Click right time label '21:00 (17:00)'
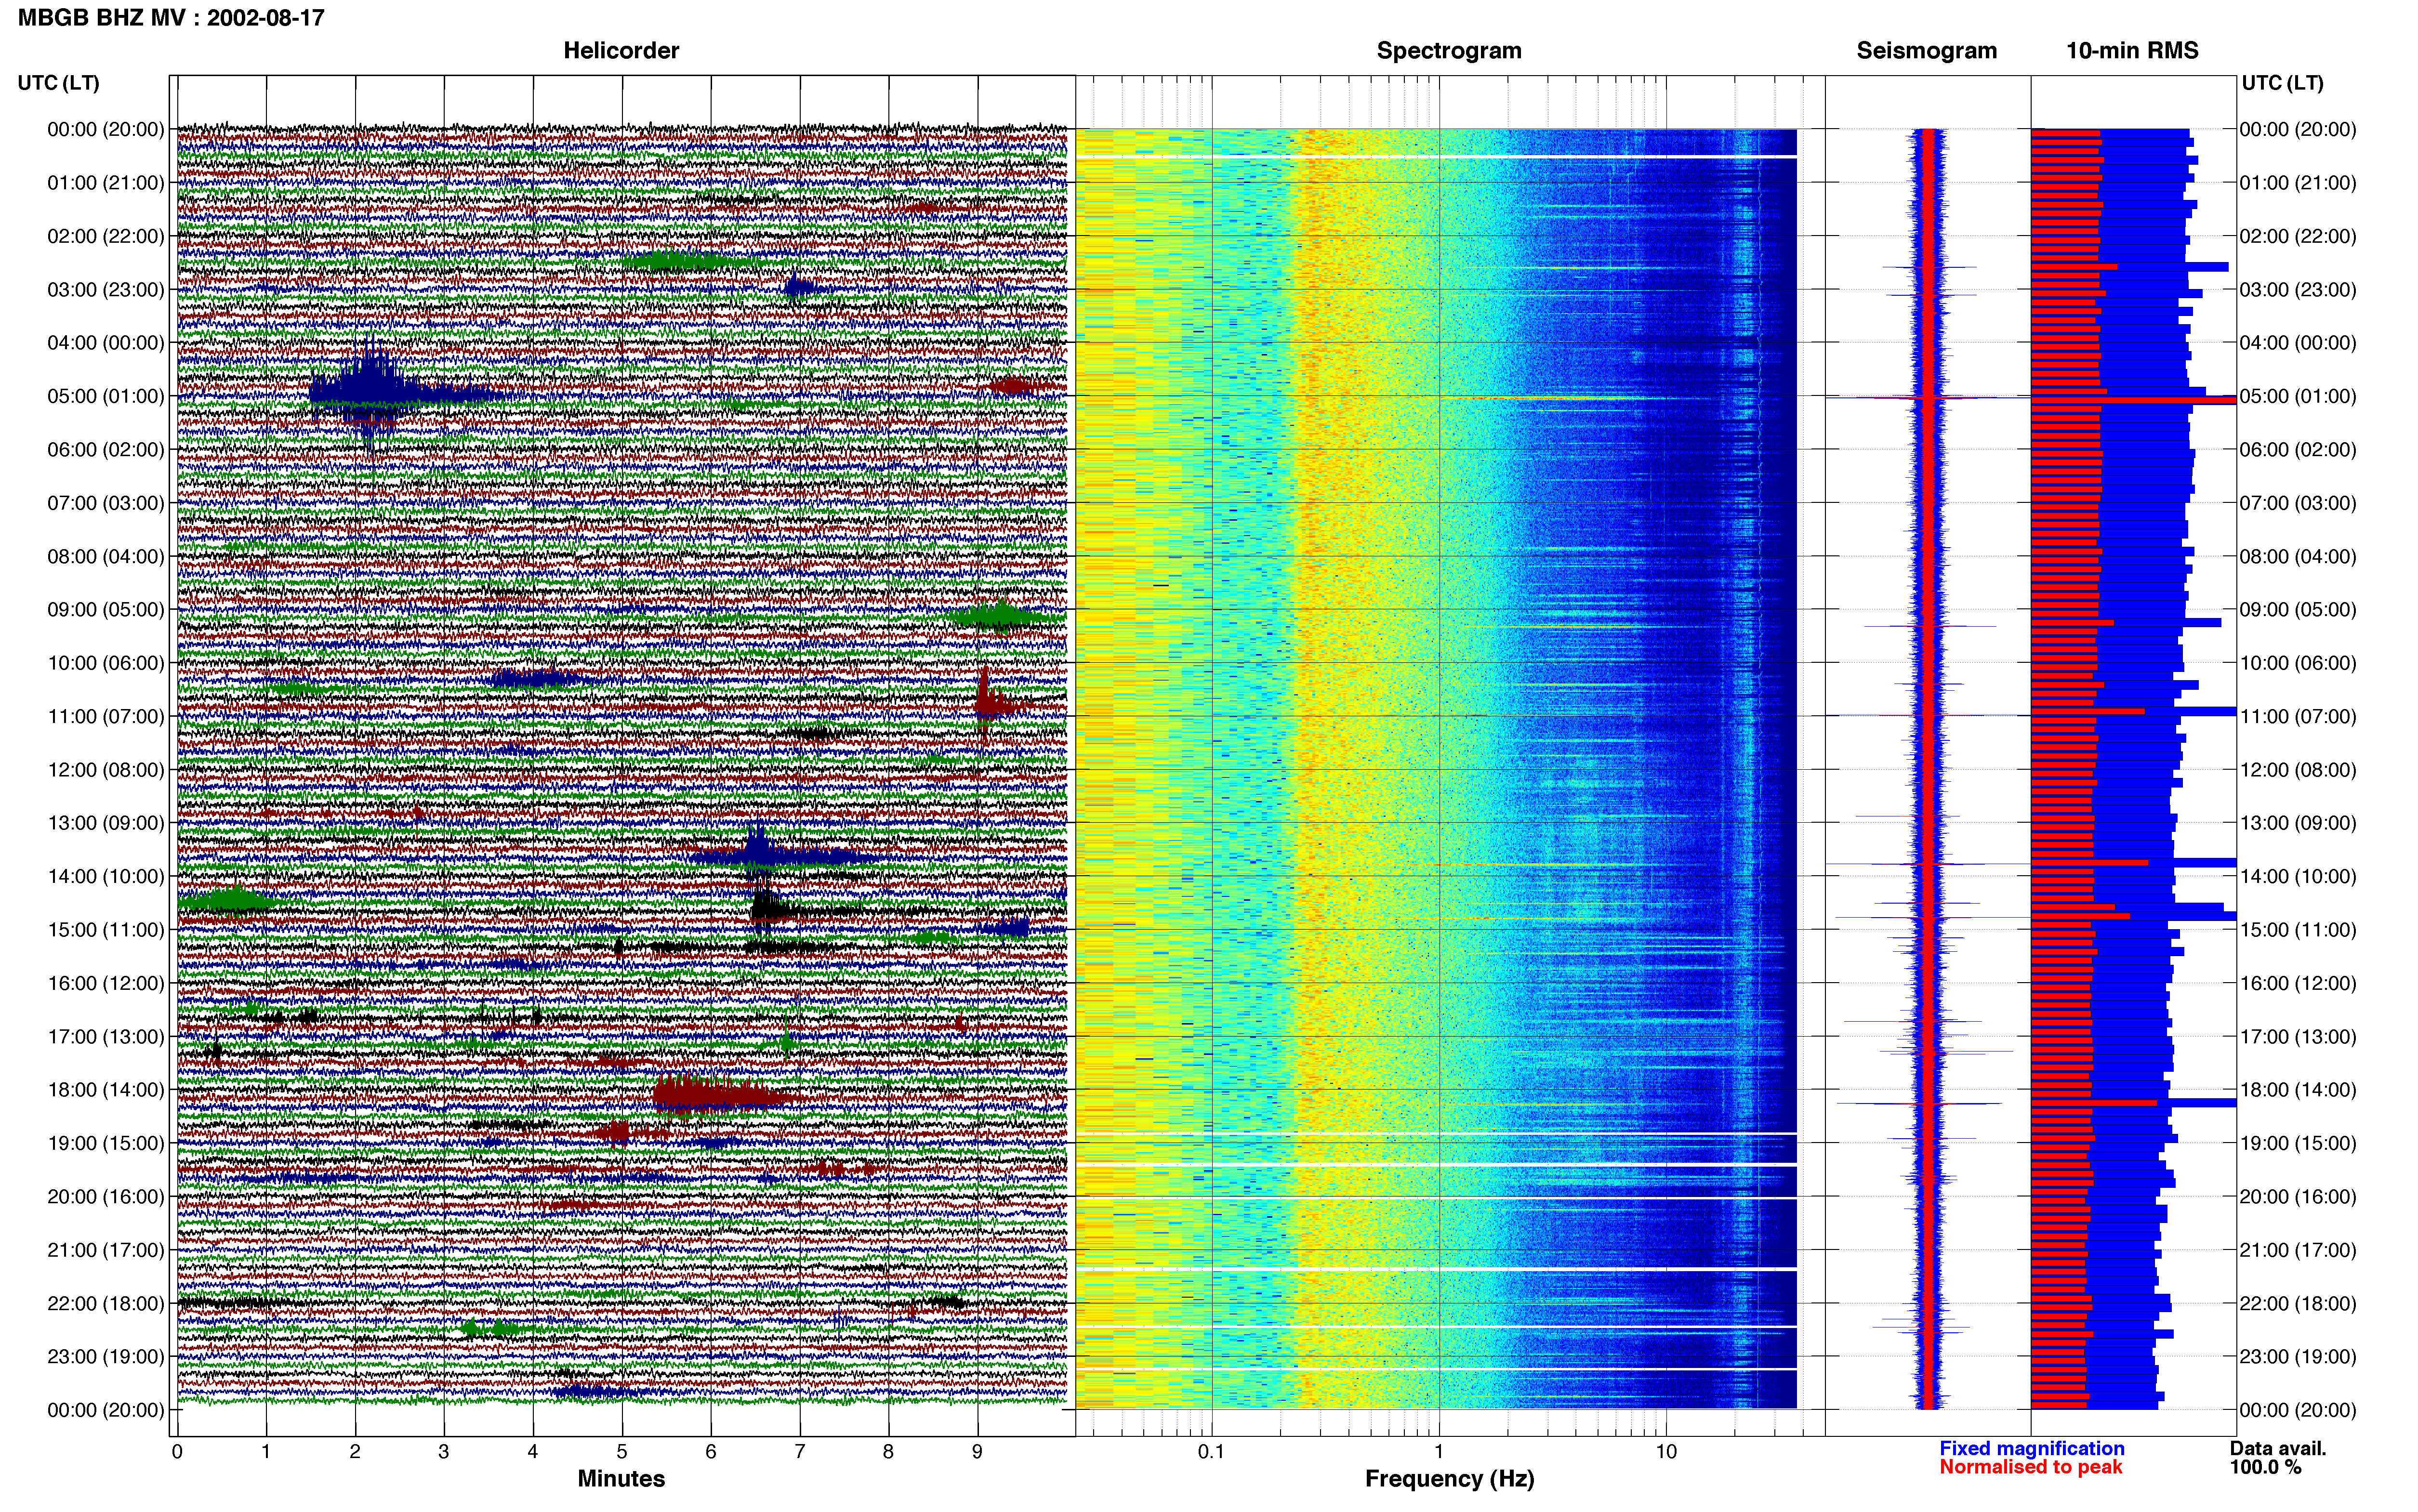This screenshot has width=2418, height=1512. tap(2298, 1250)
